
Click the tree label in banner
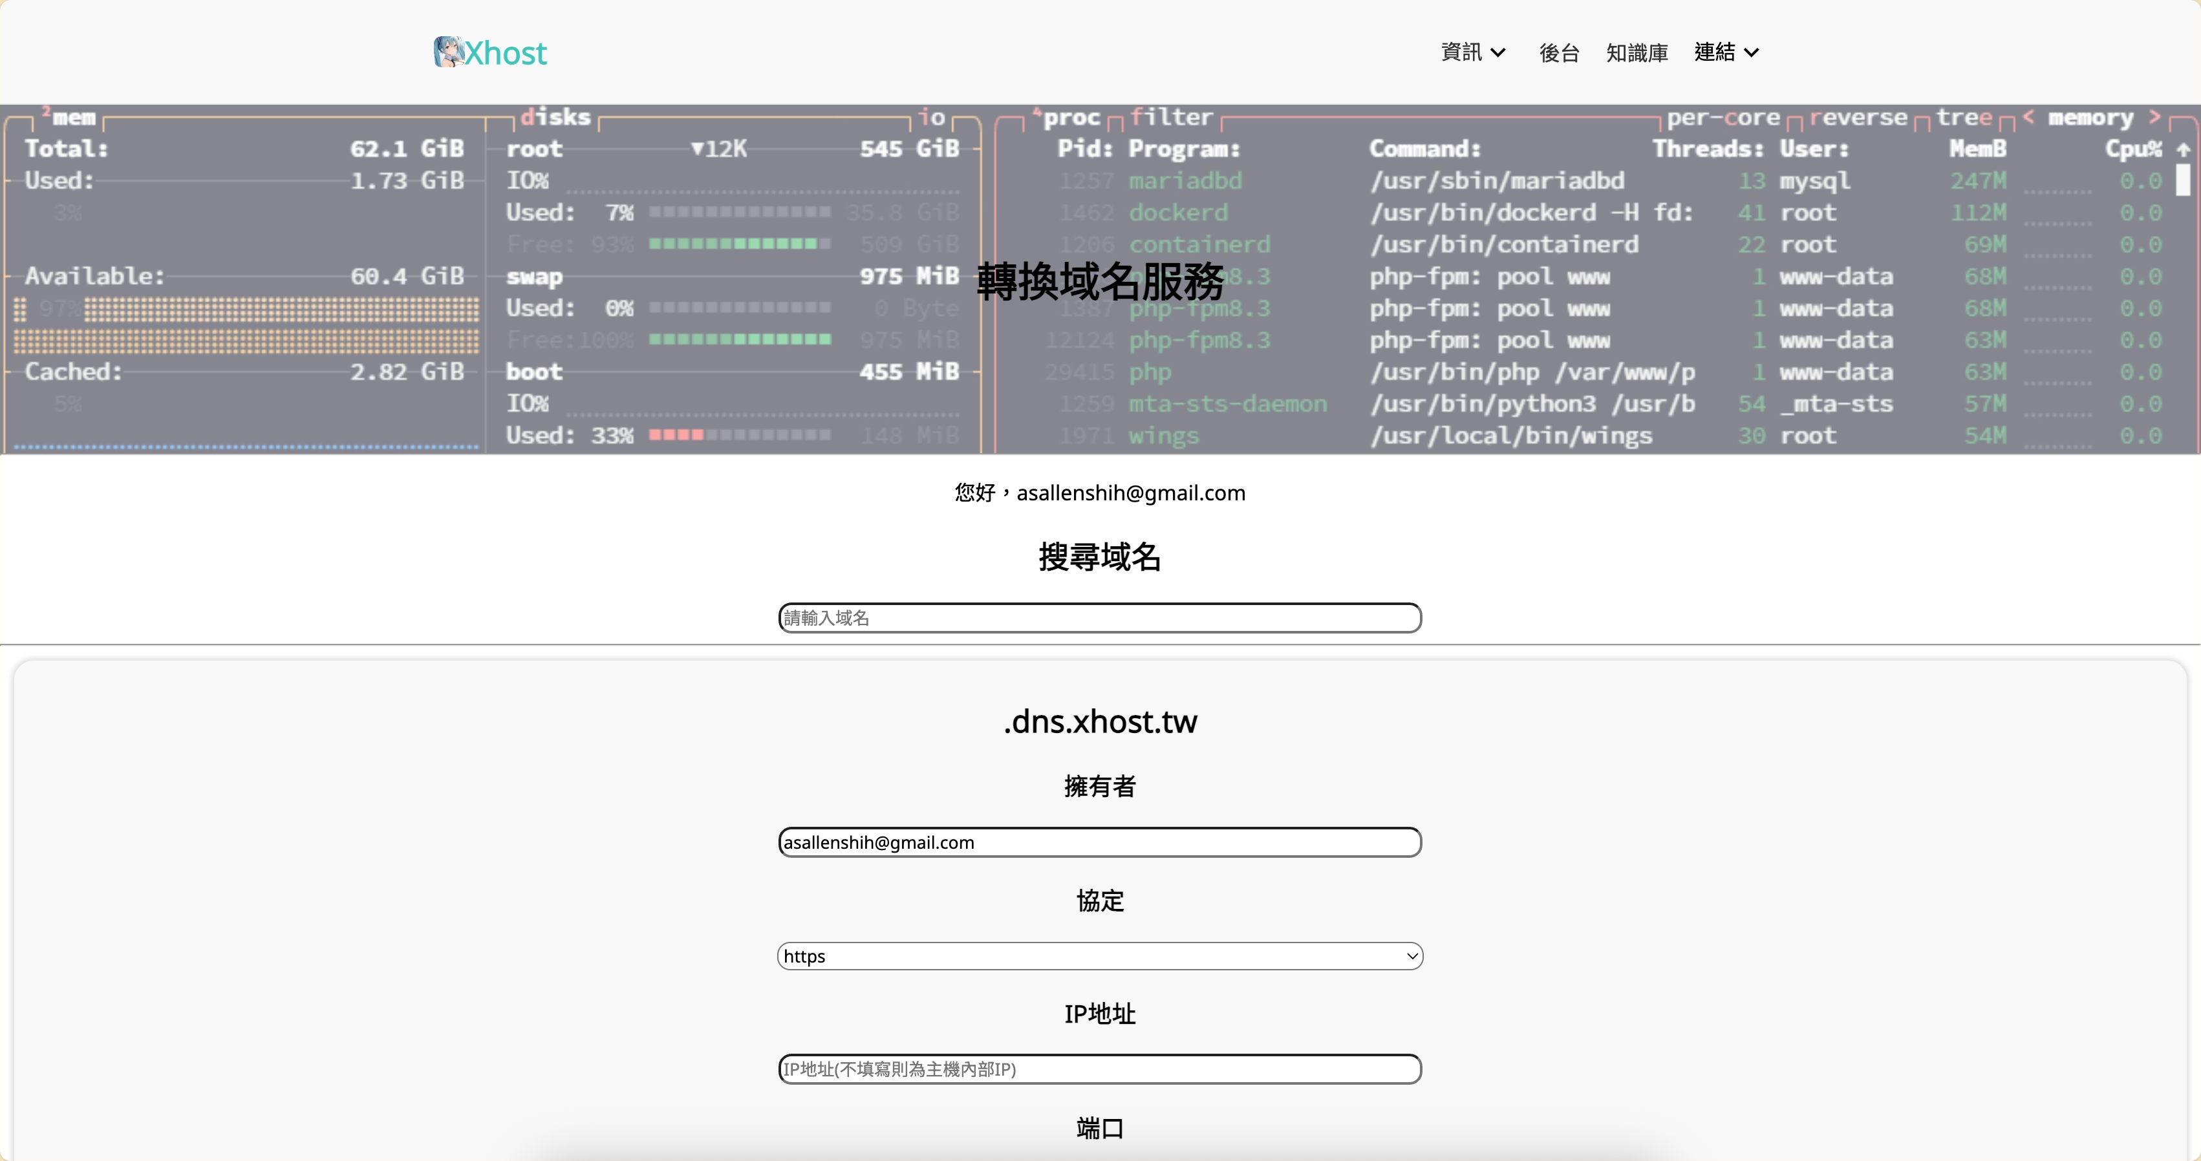tap(1964, 117)
